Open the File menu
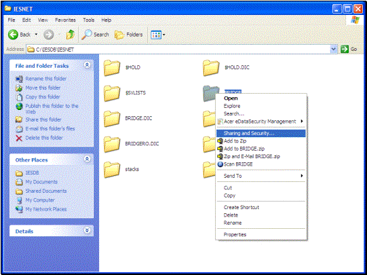 12,20
